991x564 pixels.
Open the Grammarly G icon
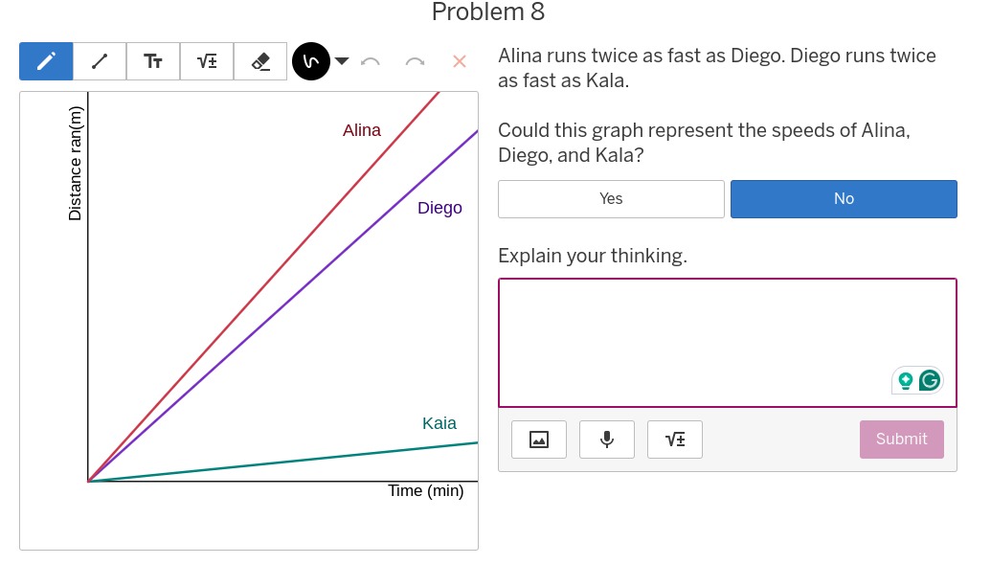click(929, 381)
